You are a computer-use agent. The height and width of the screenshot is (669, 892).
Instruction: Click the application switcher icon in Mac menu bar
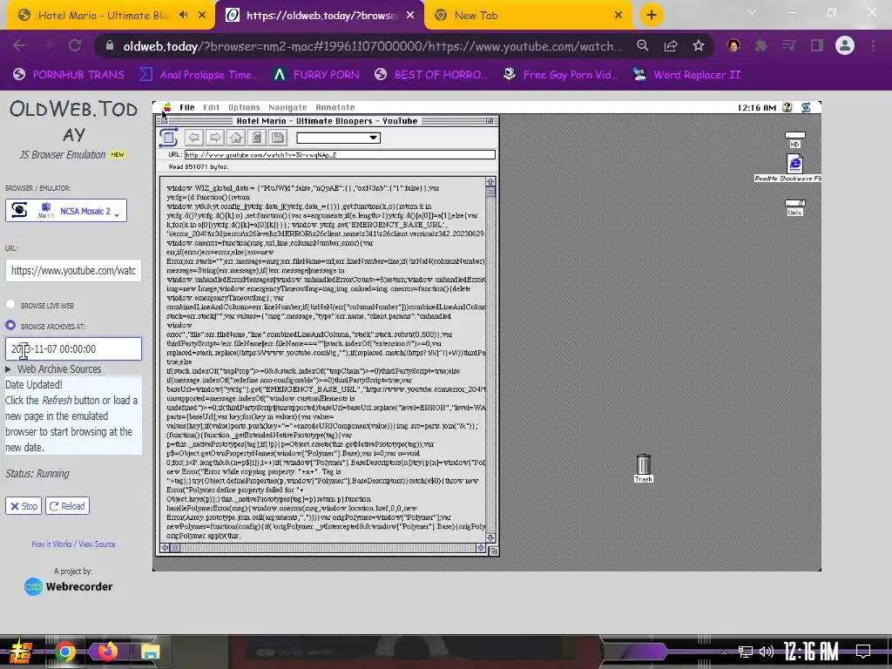[x=806, y=107]
